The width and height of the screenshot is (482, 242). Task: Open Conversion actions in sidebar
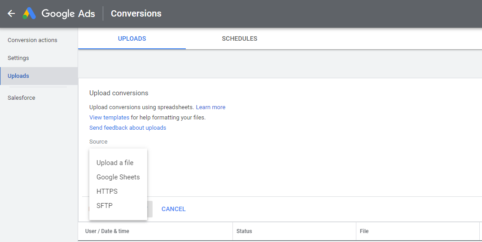(x=39, y=40)
